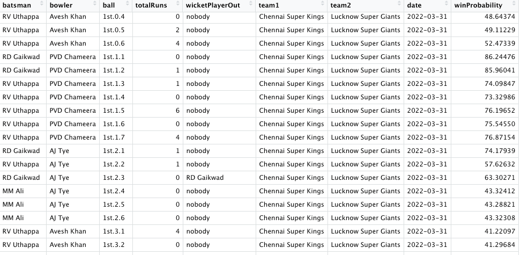
Task: Click the win probability cell 86.24476
Action: [x=498, y=57]
